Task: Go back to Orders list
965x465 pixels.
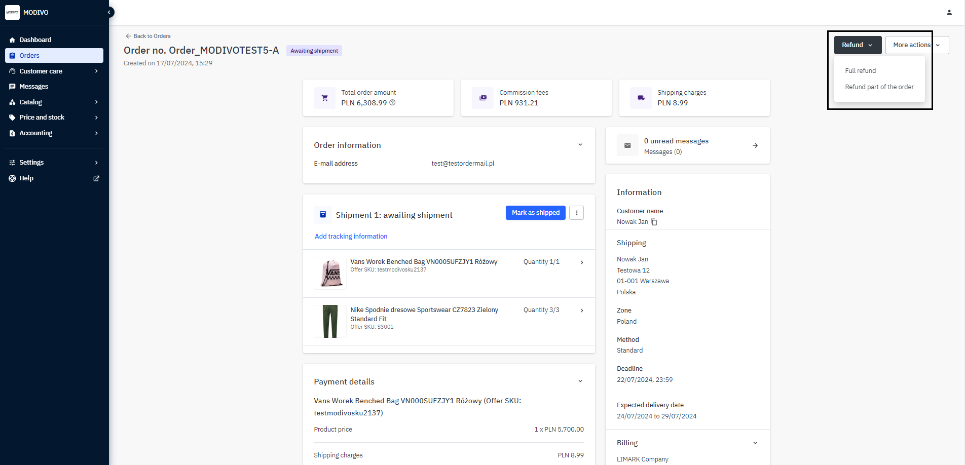Action: tap(148, 36)
